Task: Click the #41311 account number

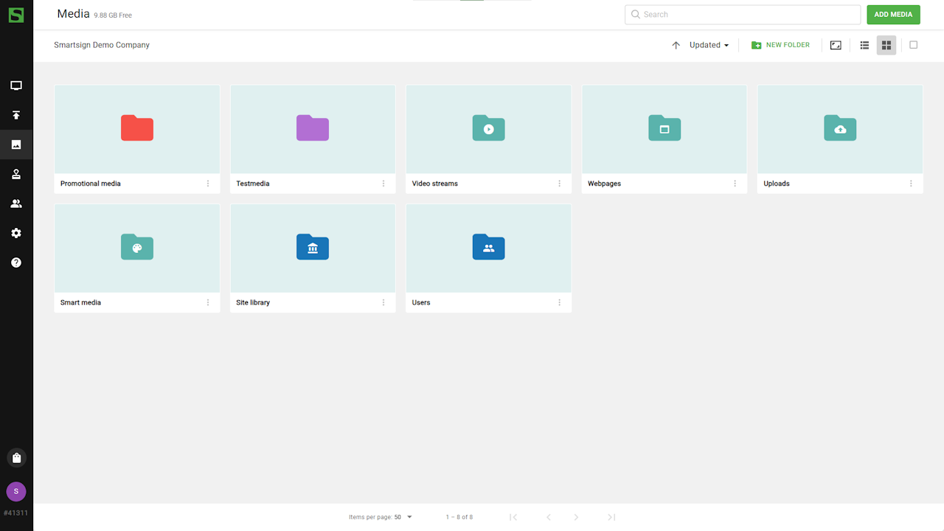Action: tap(16, 513)
